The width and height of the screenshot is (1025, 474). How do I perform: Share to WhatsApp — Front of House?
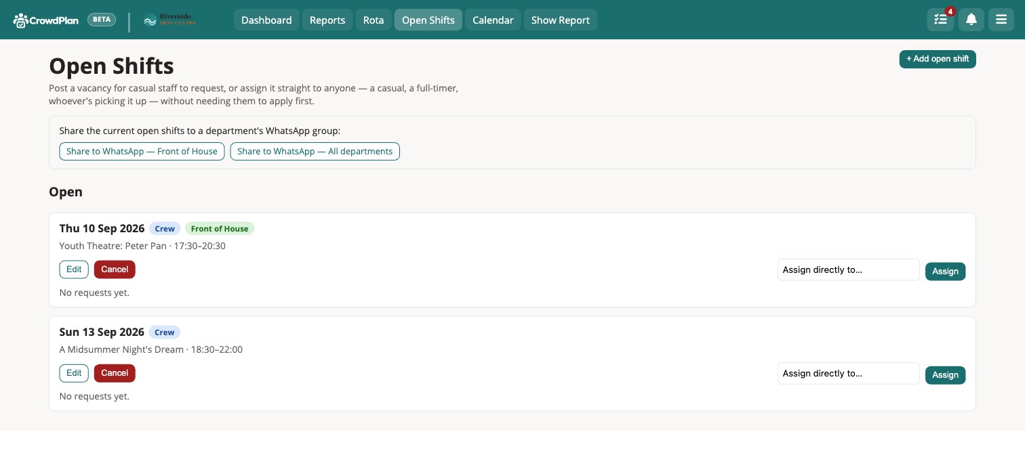[x=142, y=151]
